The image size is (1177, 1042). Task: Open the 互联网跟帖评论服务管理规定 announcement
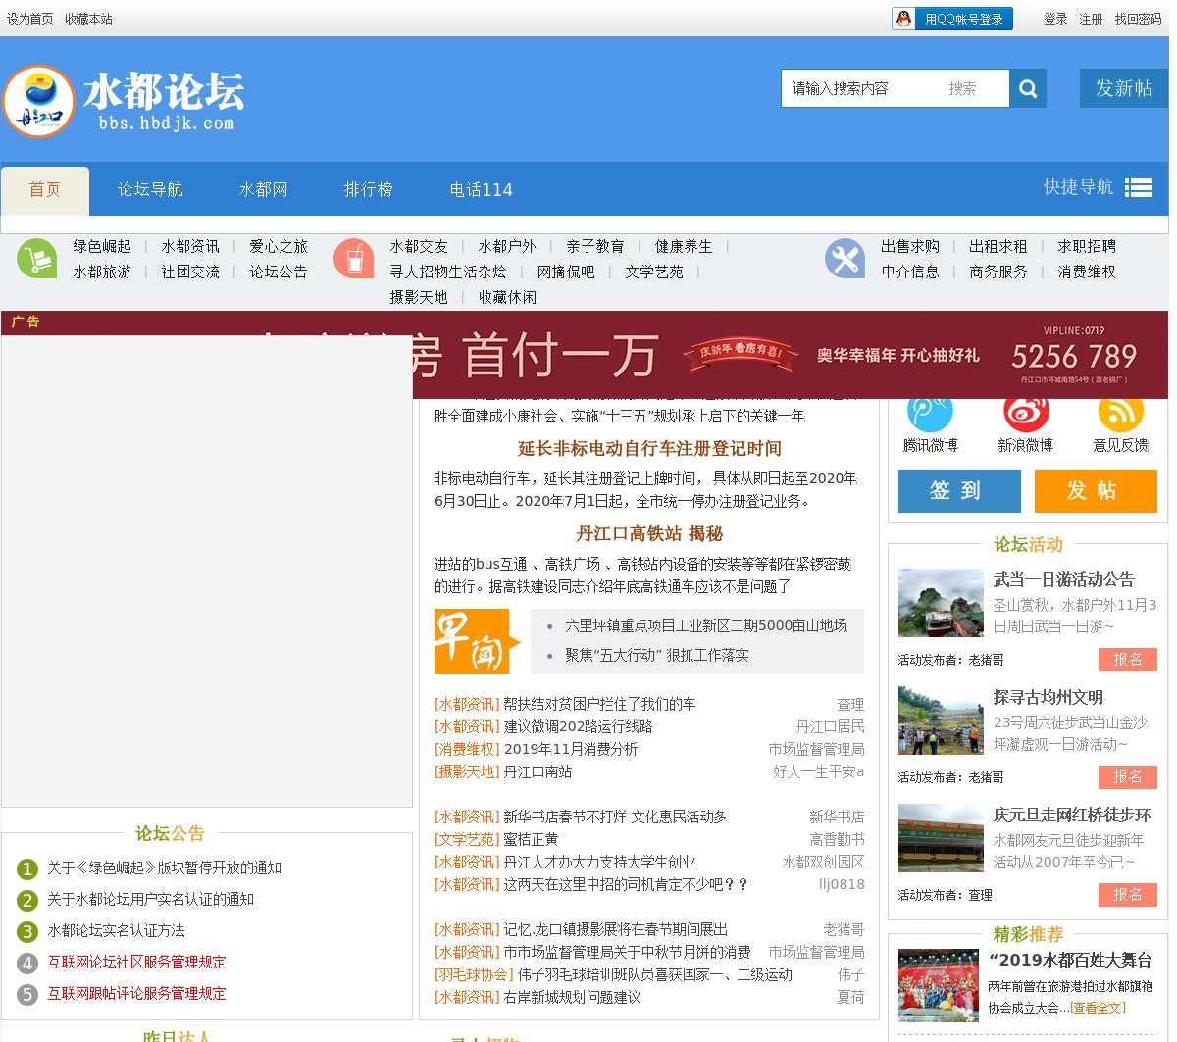pyautogui.click(x=136, y=993)
